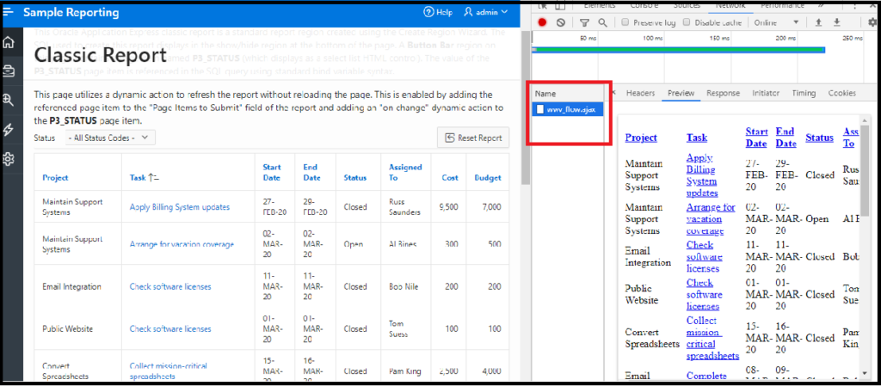The width and height of the screenshot is (881, 386).
Task: Open the Online throttling dropdown
Action: (x=777, y=22)
